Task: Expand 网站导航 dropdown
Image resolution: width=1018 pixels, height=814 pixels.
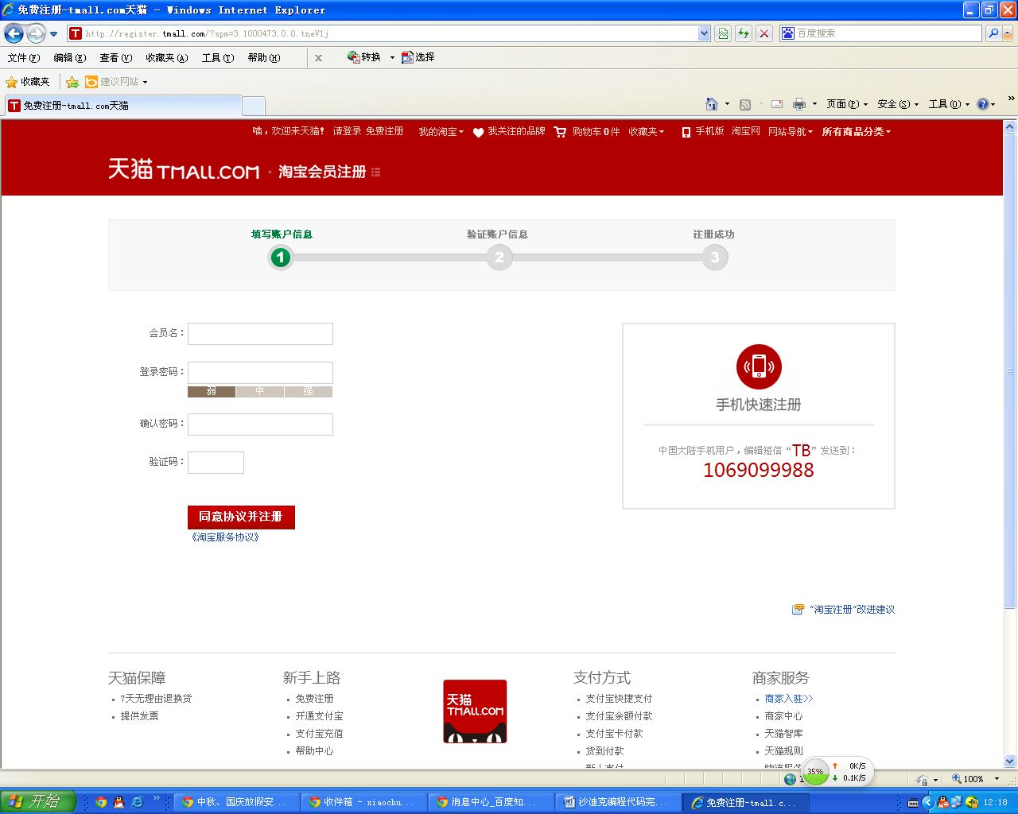Action: (x=791, y=132)
